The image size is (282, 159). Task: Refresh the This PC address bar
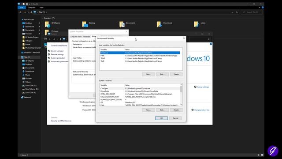(237, 12)
